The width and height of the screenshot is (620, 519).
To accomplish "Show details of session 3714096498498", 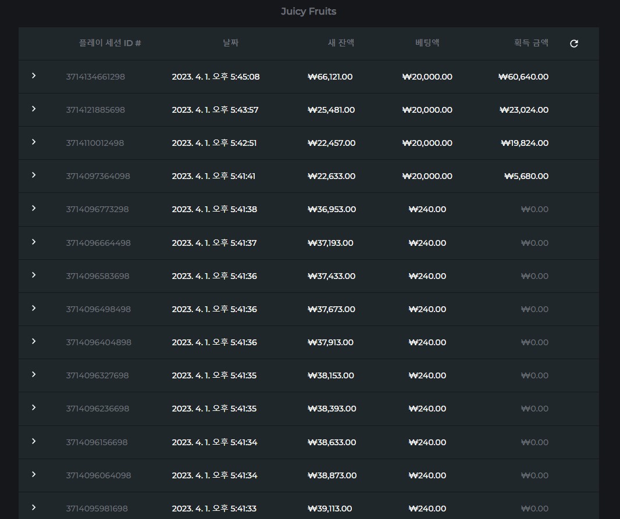I will click(x=34, y=308).
